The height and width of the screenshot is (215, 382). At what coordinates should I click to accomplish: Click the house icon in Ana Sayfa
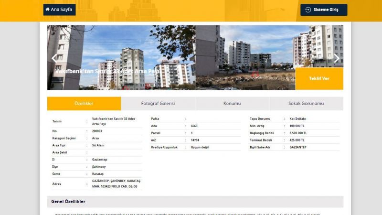(x=47, y=9)
